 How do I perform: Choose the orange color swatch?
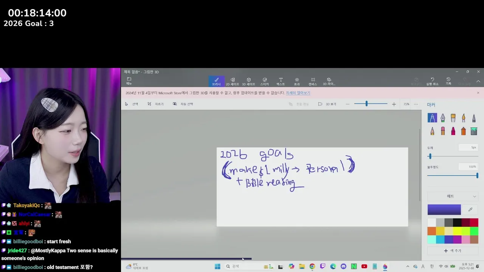432,231
